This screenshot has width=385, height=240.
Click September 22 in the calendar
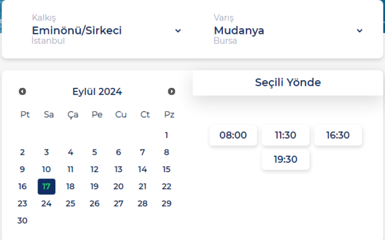click(166, 187)
